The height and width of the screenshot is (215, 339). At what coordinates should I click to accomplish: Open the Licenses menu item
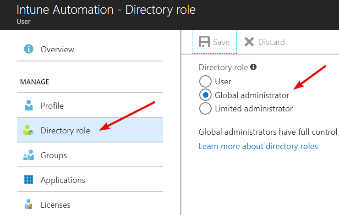click(90, 204)
